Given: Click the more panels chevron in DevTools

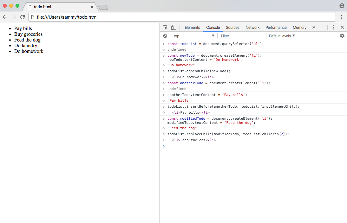Looking at the screenshot, I should pyautogui.click(x=314, y=28).
